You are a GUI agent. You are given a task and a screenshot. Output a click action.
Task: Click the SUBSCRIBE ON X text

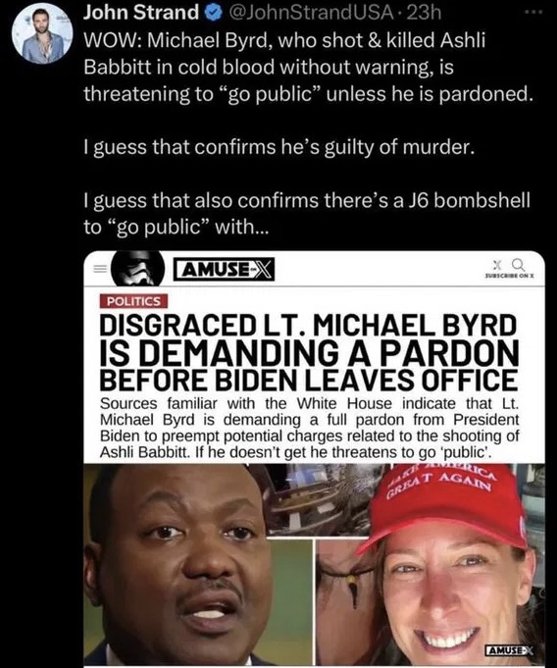[x=509, y=276]
